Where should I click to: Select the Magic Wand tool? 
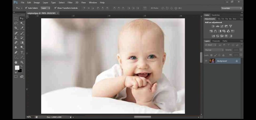[x=22, y=23]
